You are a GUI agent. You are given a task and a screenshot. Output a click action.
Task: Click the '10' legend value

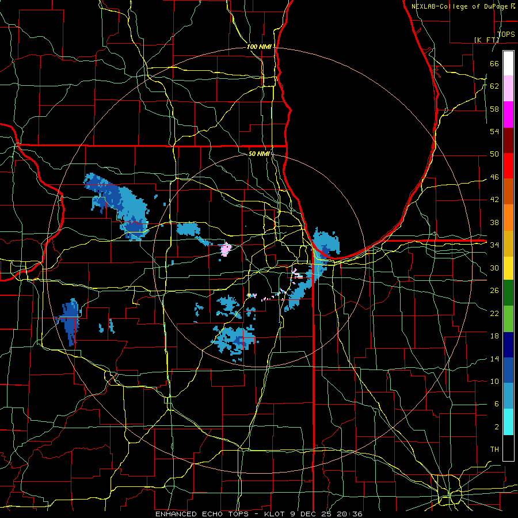494,382
